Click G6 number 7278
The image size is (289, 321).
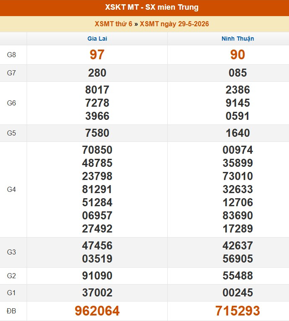pyautogui.click(x=97, y=103)
